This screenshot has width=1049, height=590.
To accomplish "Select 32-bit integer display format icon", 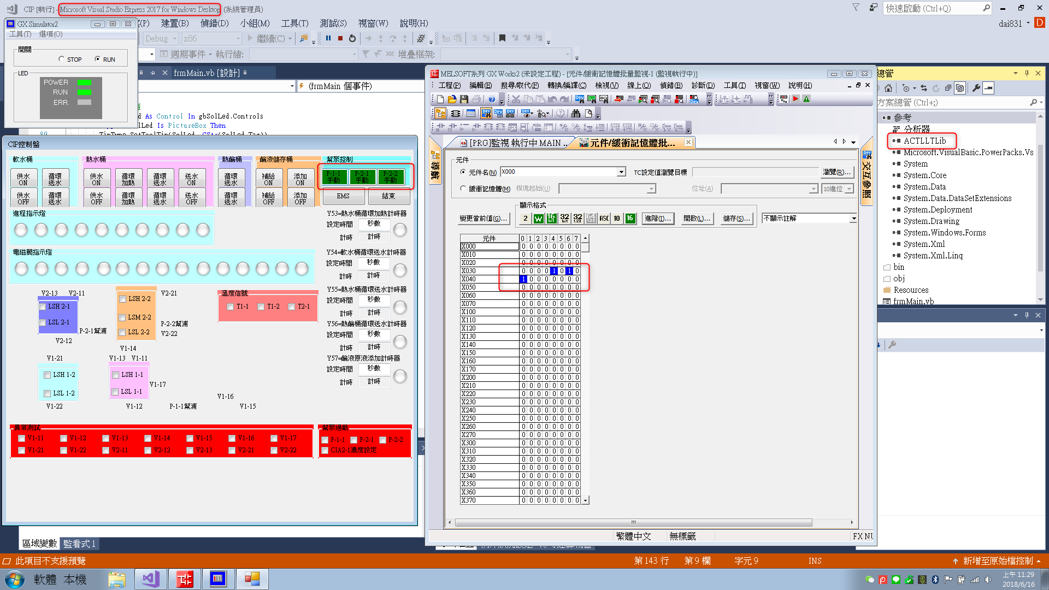I will (564, 219).
